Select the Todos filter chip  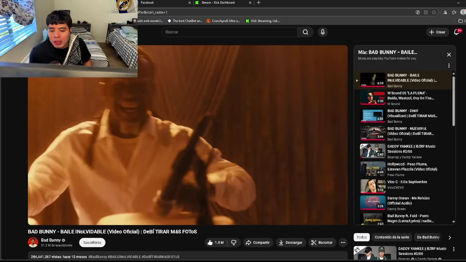click(x=362, y=237)
